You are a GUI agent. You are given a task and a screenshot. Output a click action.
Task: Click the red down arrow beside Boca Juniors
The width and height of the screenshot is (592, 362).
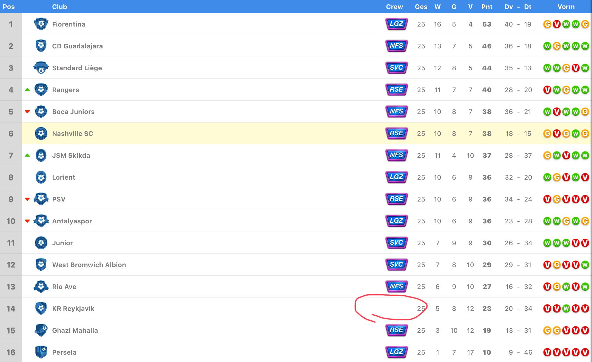coord(27,112)
